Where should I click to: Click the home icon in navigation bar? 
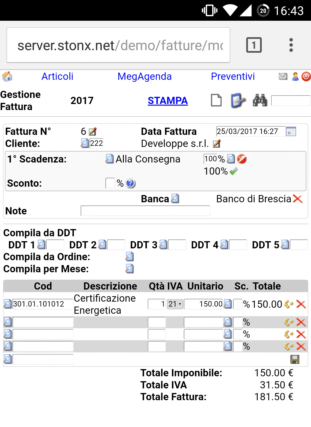click(7, 77)
